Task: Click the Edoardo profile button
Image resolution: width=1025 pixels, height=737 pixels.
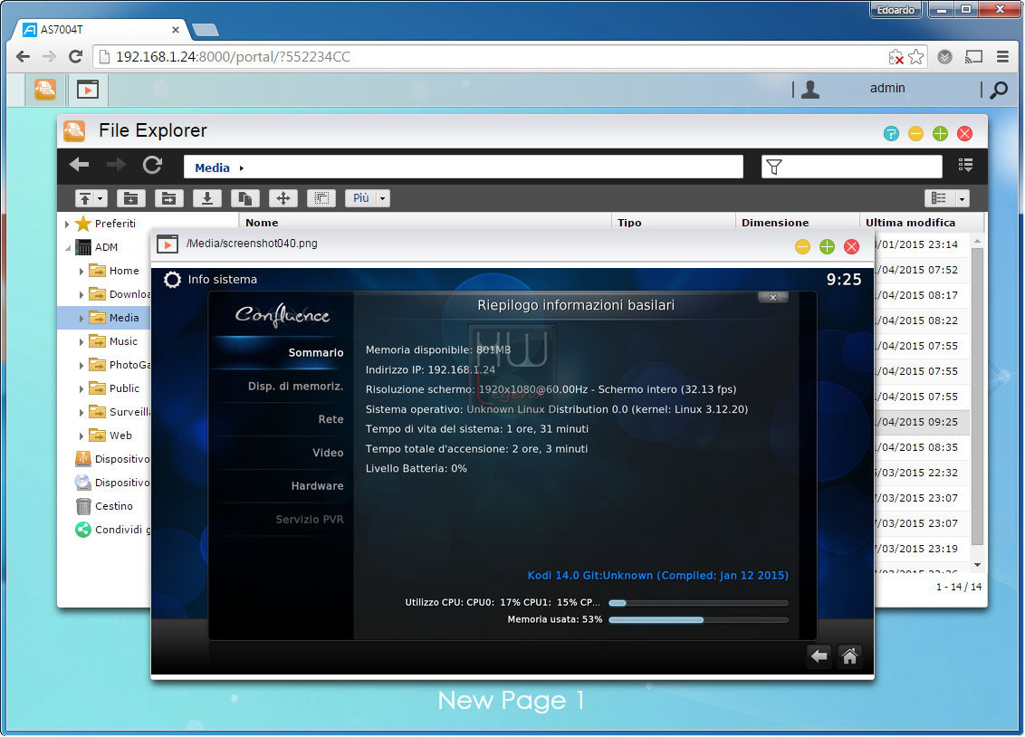Action: coord(896,10)
